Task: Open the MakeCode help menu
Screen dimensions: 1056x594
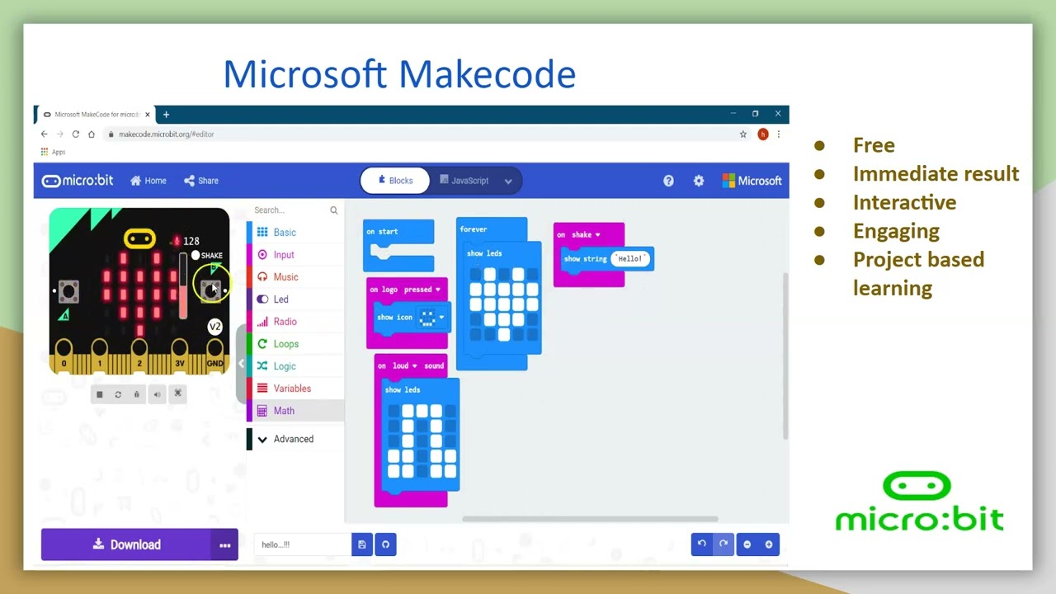Action: (668, 181)
